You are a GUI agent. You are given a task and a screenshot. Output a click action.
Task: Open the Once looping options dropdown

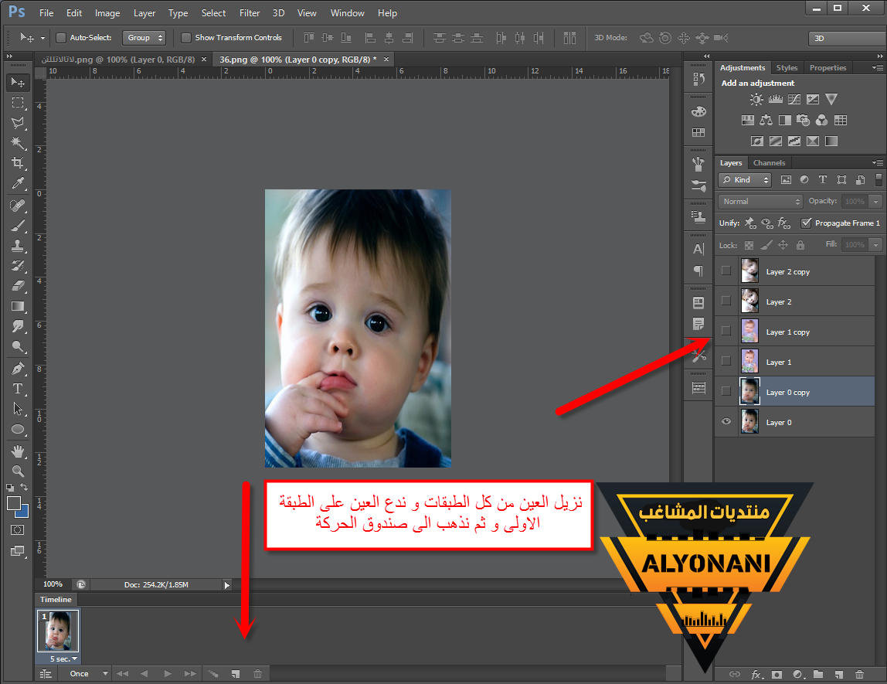(85, 674)
